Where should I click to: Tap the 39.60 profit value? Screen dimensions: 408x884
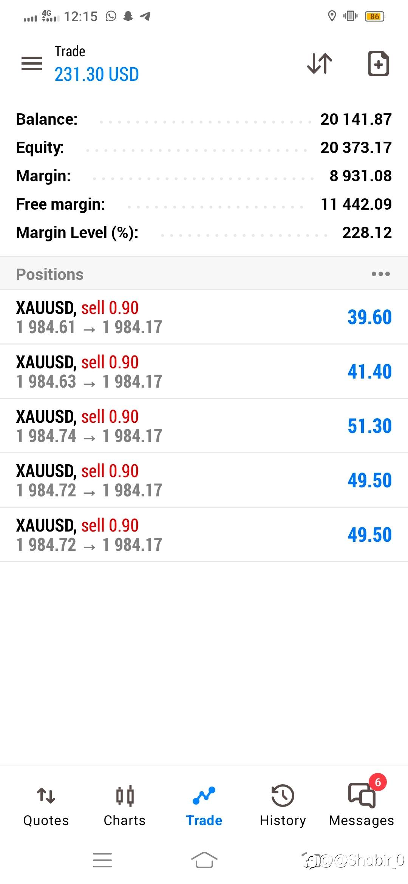pyautogui.click(x=369, y=317)
